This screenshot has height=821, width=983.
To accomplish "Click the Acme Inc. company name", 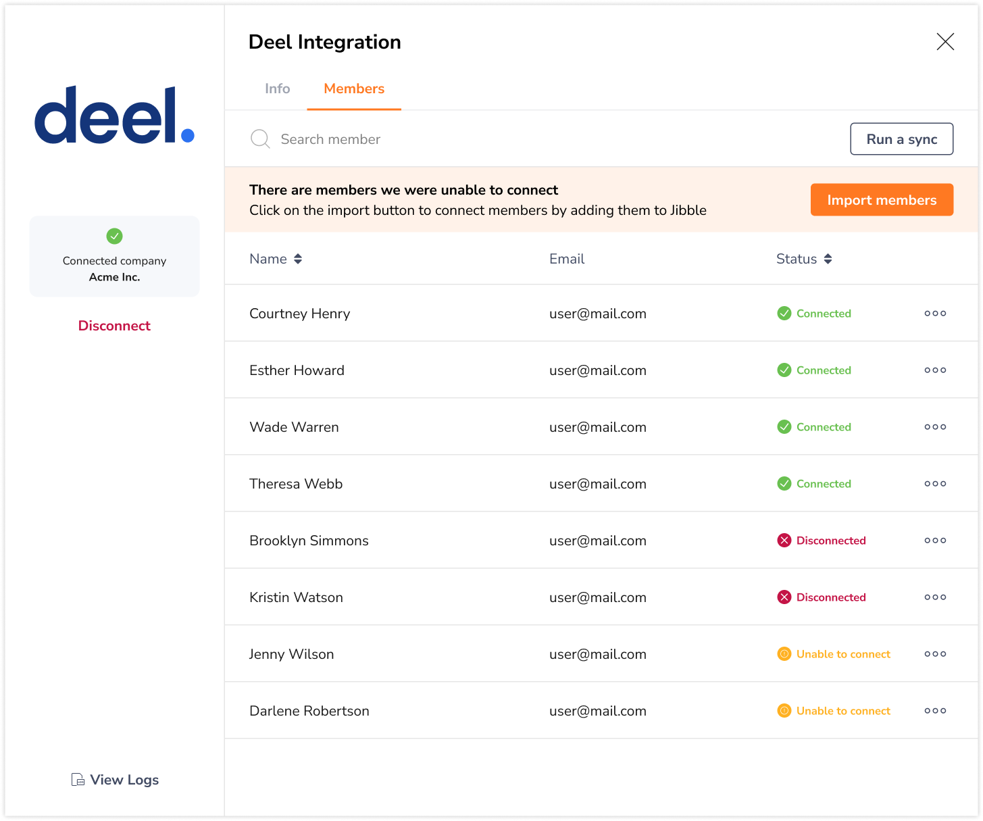I will tap(114, 277).
